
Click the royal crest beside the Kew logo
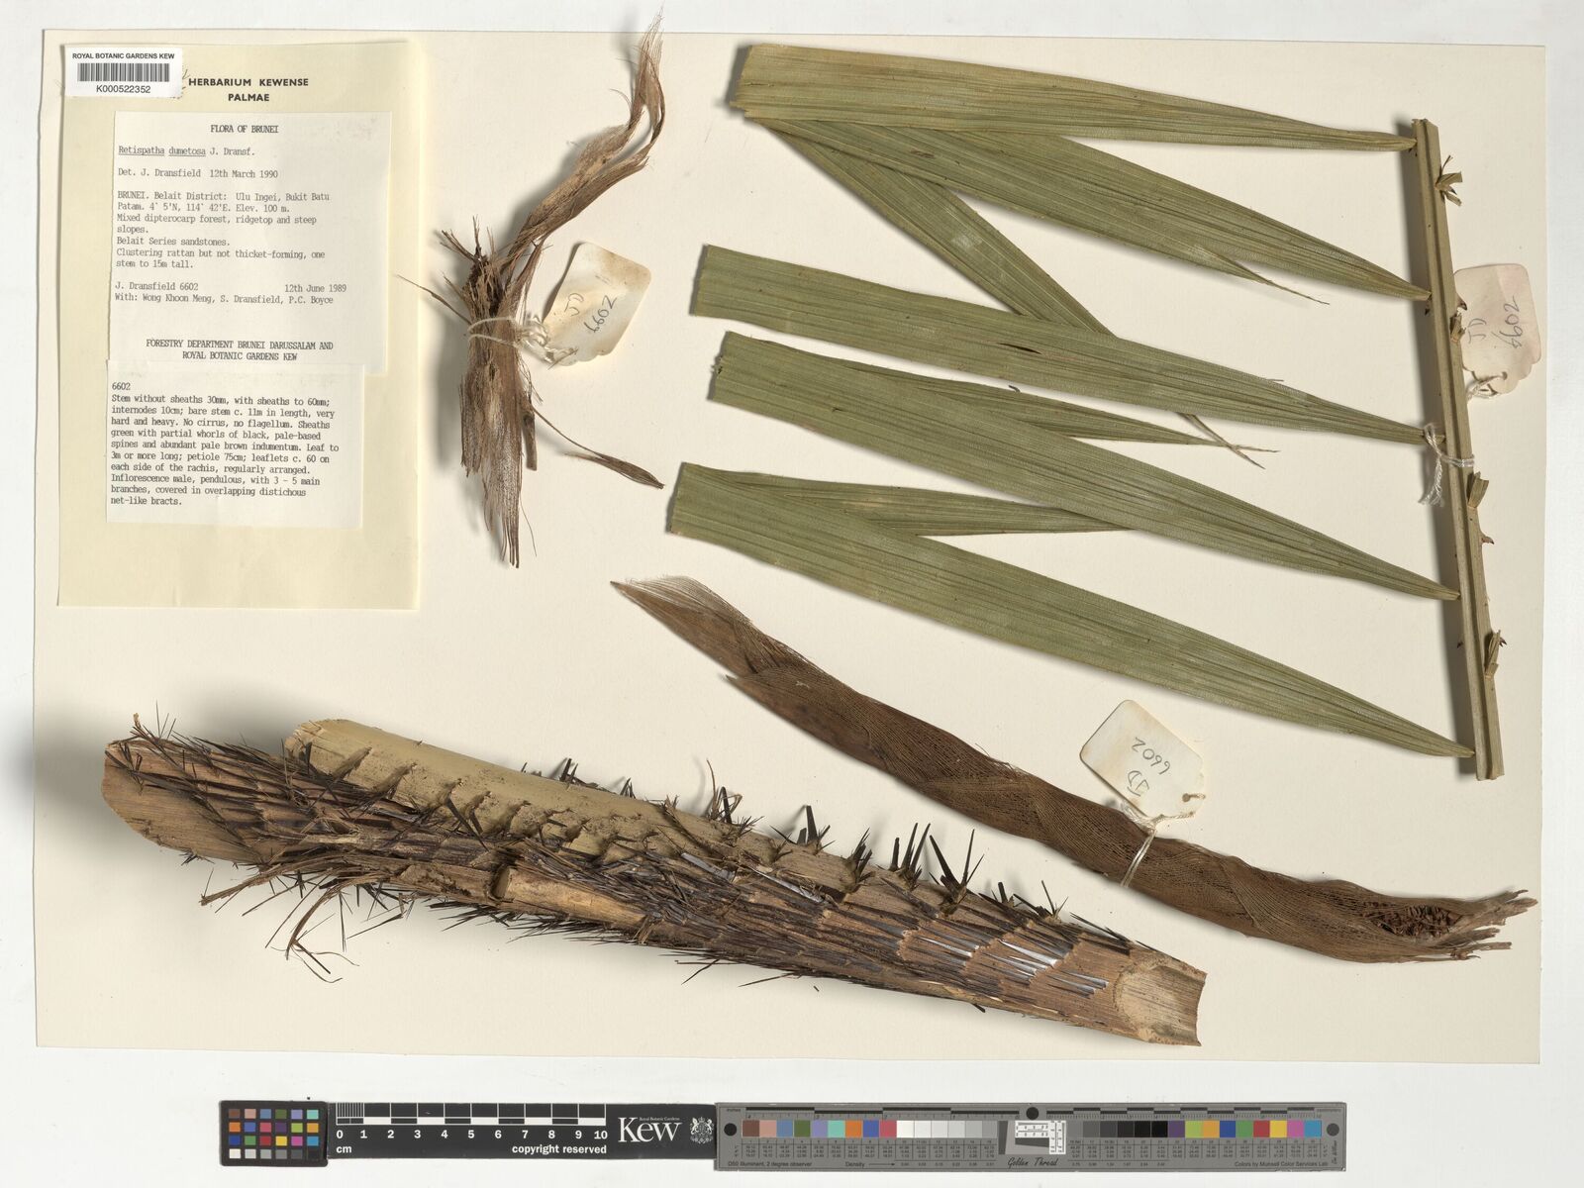[700, 1129]
